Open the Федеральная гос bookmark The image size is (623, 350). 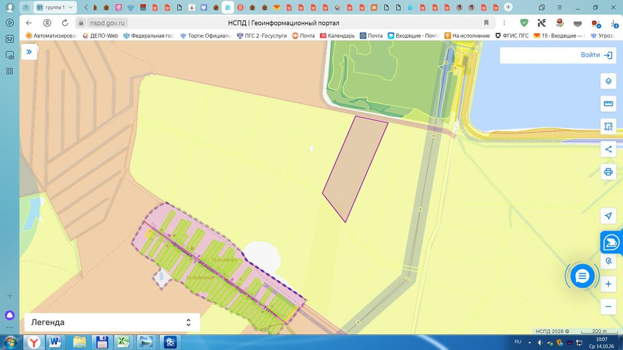click(148, 36)
